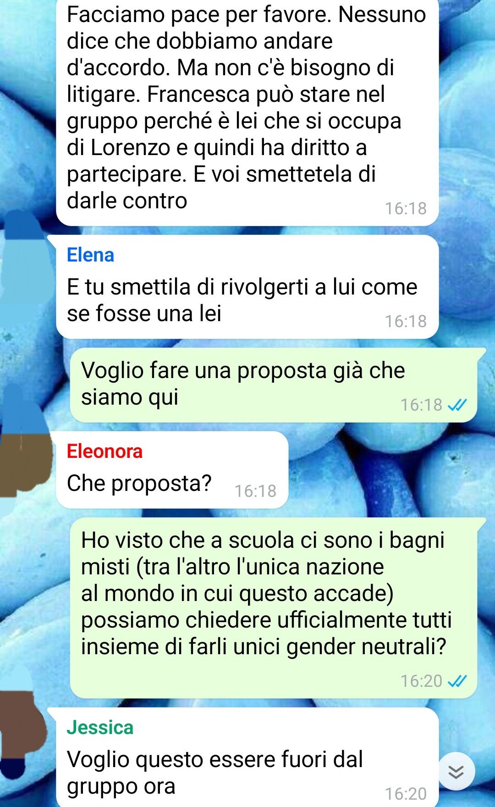Tap the 16:18 timestamp on the 'Facciamo pace' message
Screen dimensions: 495x807
[x=406, y=209]
